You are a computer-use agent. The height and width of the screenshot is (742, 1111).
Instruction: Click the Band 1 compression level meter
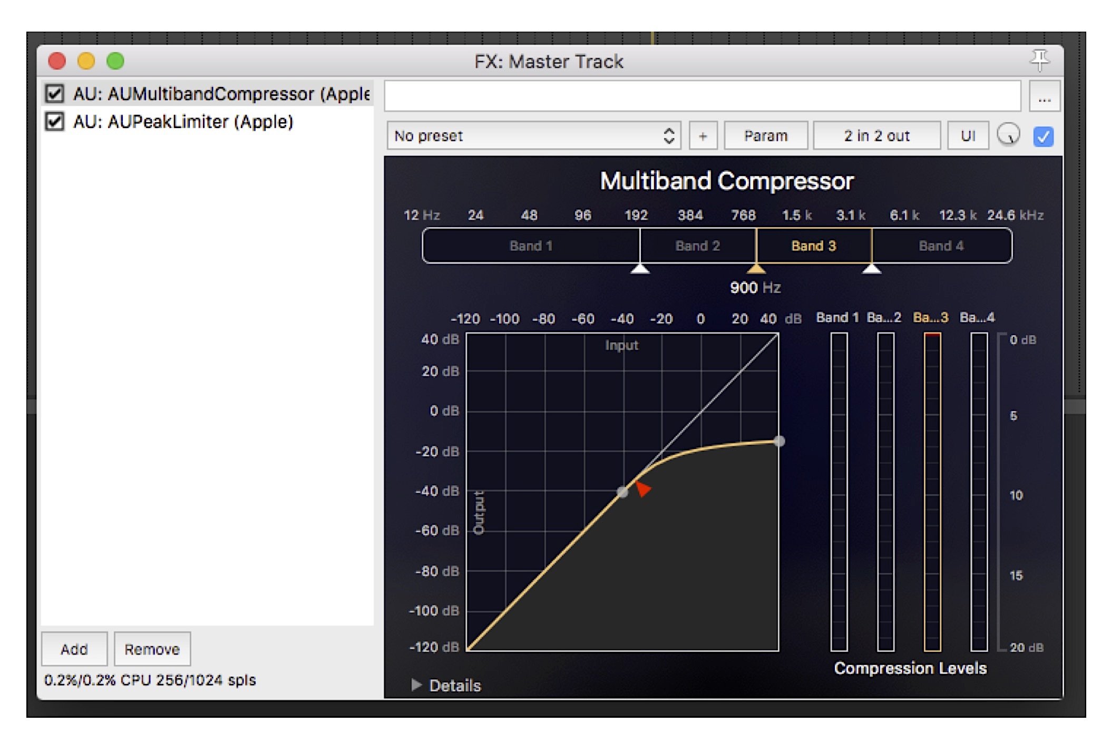click(839, 492)
